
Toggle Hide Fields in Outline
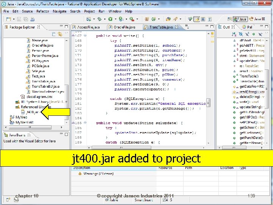point(241,34)
